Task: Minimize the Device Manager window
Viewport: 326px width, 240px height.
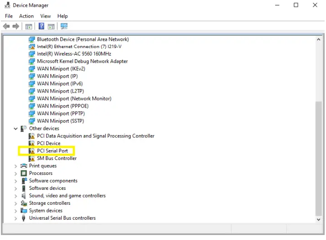Action: coord(277,5)
